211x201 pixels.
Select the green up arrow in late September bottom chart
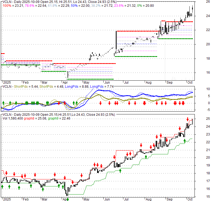tap(184, 141)
